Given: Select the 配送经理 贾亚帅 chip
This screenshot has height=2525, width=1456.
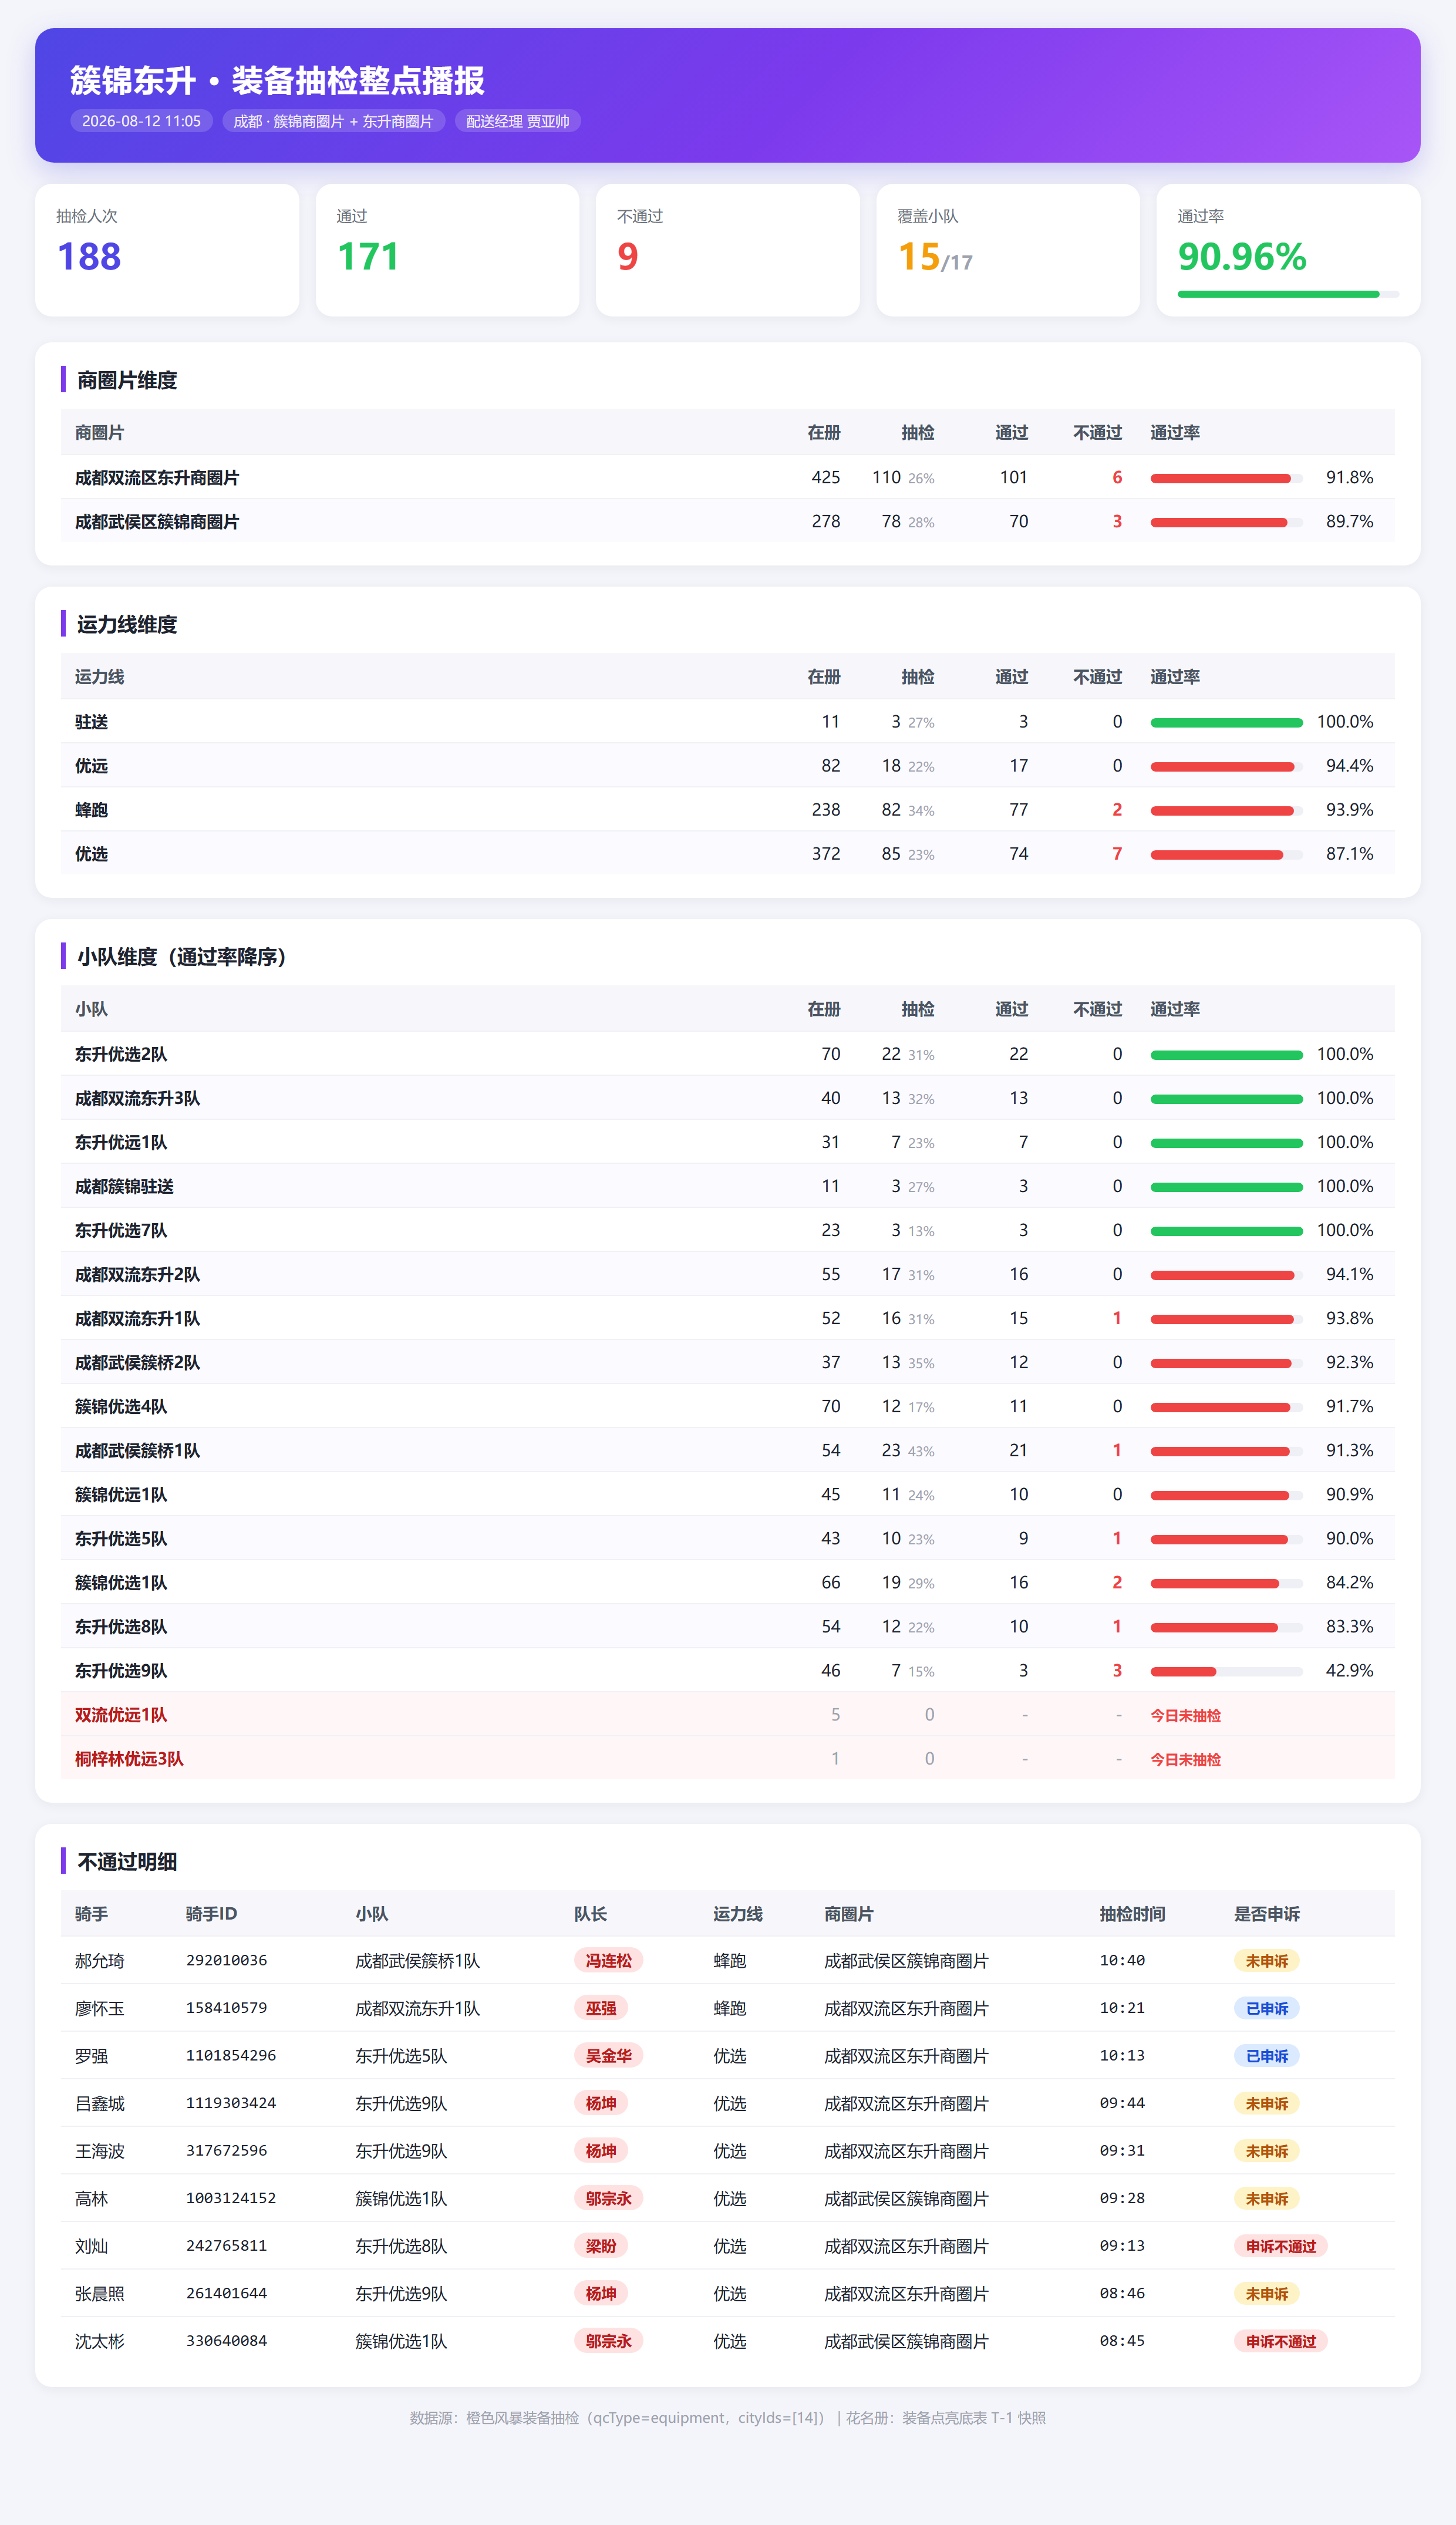Looking at the screenshot, I should pyautogui.click(x=518, y=121).
